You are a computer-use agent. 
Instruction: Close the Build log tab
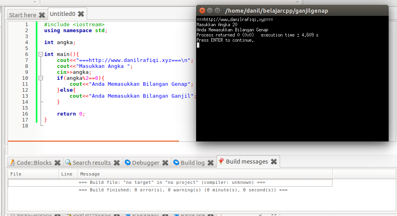point(210,163)
